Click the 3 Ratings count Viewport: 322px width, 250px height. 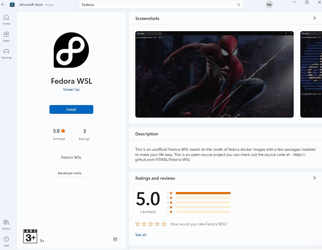84,134
